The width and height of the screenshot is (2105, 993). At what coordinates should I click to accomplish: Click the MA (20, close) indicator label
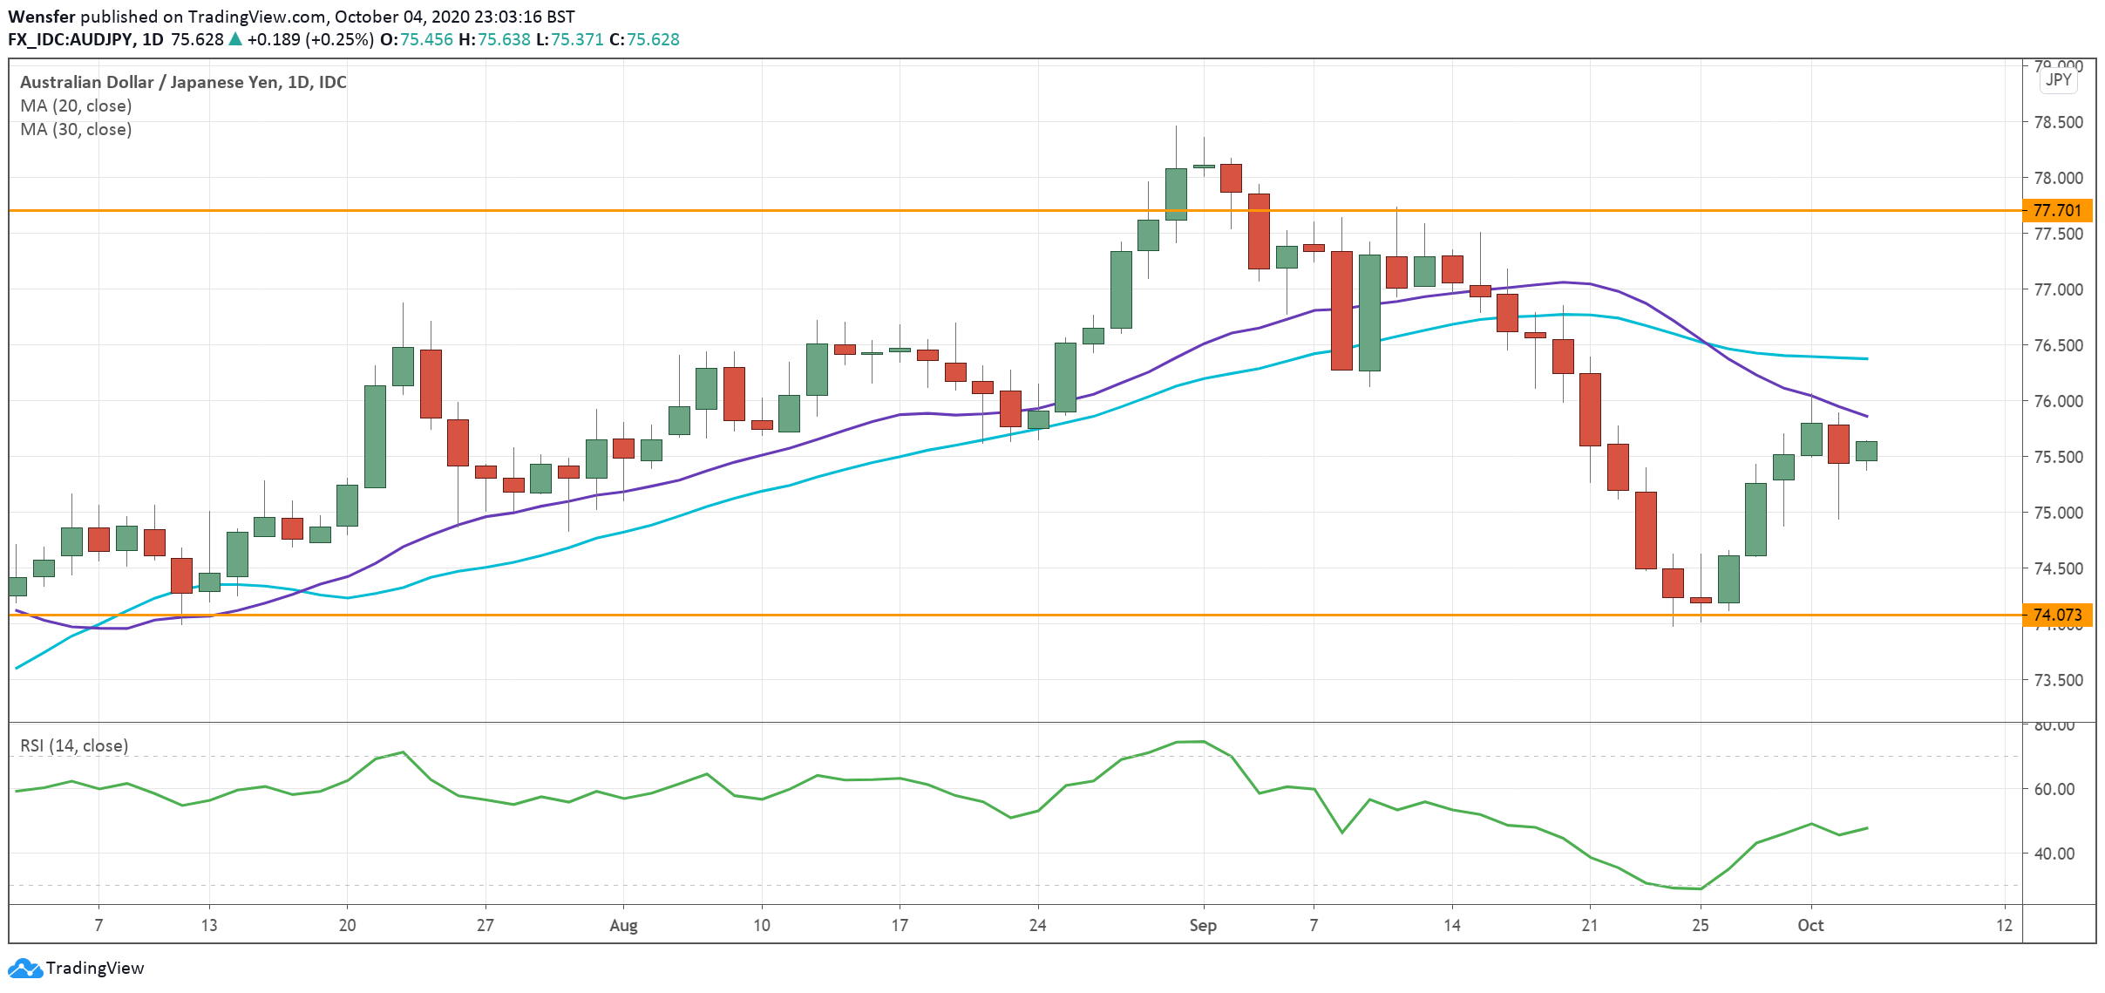pos(76,105)
